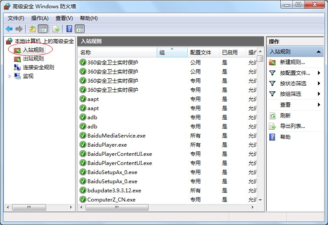Click the 所有 profile cell of BaiduPlayer.exe

click(x=195, y=145)
